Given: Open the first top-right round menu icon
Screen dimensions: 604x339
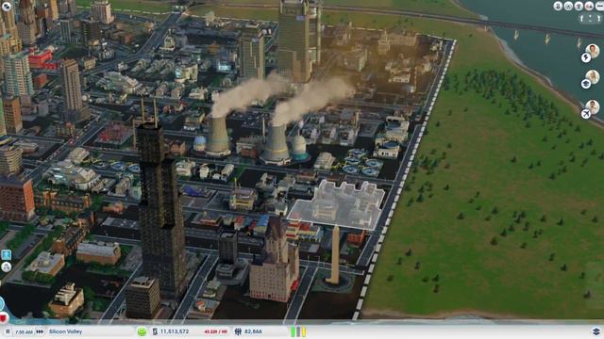Looking at the screenshot, I should (x=558, y=6).
